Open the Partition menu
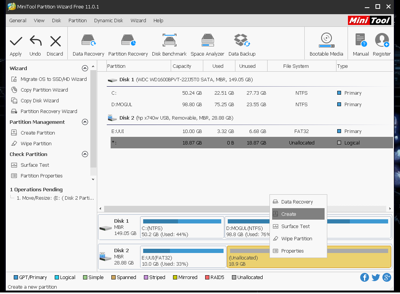Image resolution: width=400 pixels, height=294 pixels. pyautogui.click(x=78, y=21)
